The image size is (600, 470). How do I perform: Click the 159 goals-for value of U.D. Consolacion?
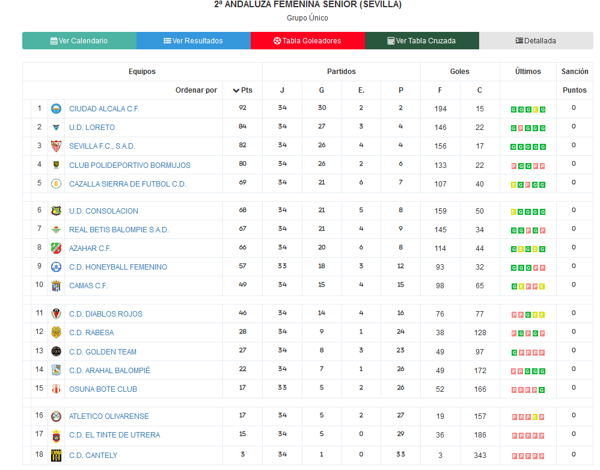(x=441, y=211)
